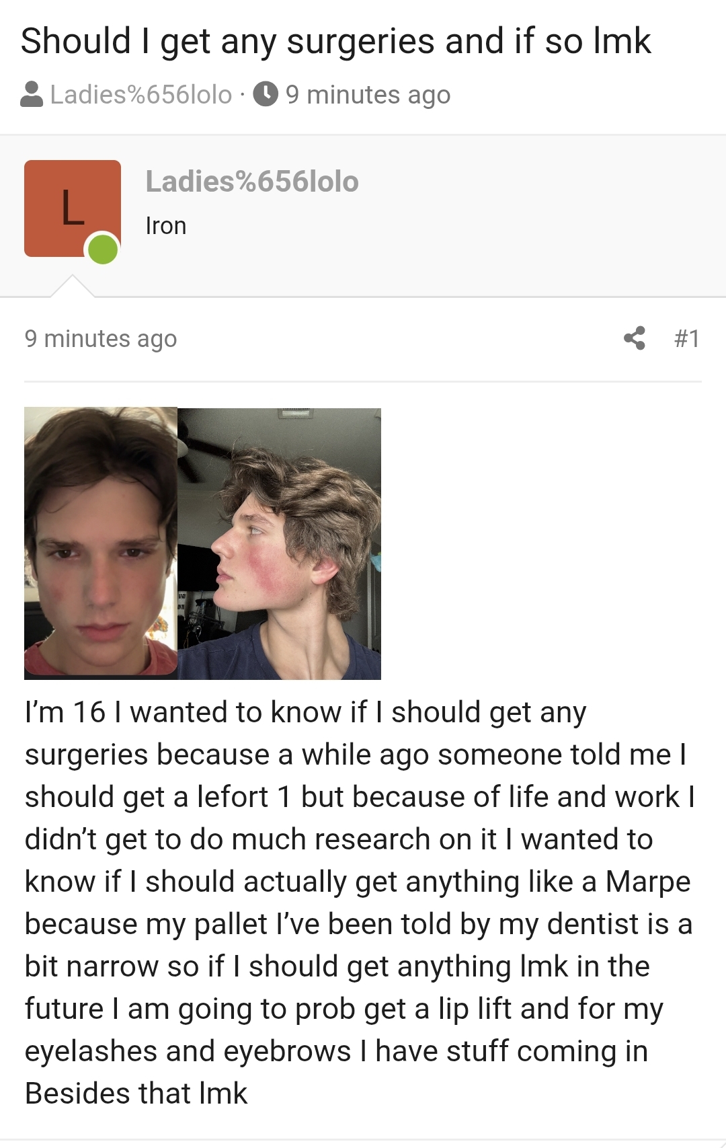Viewport: 726px width, 1148px height.
Task: Click the post's opening words "I'm 16"
Action: coord(65,712)
